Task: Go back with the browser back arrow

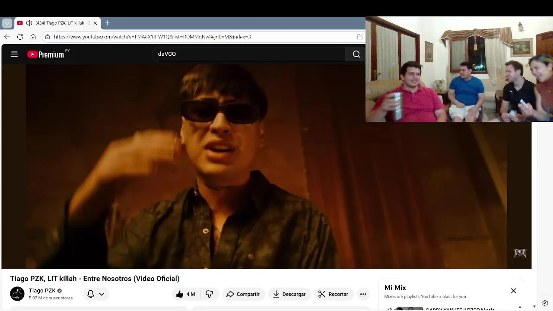Action: click(x=7, y=37)
